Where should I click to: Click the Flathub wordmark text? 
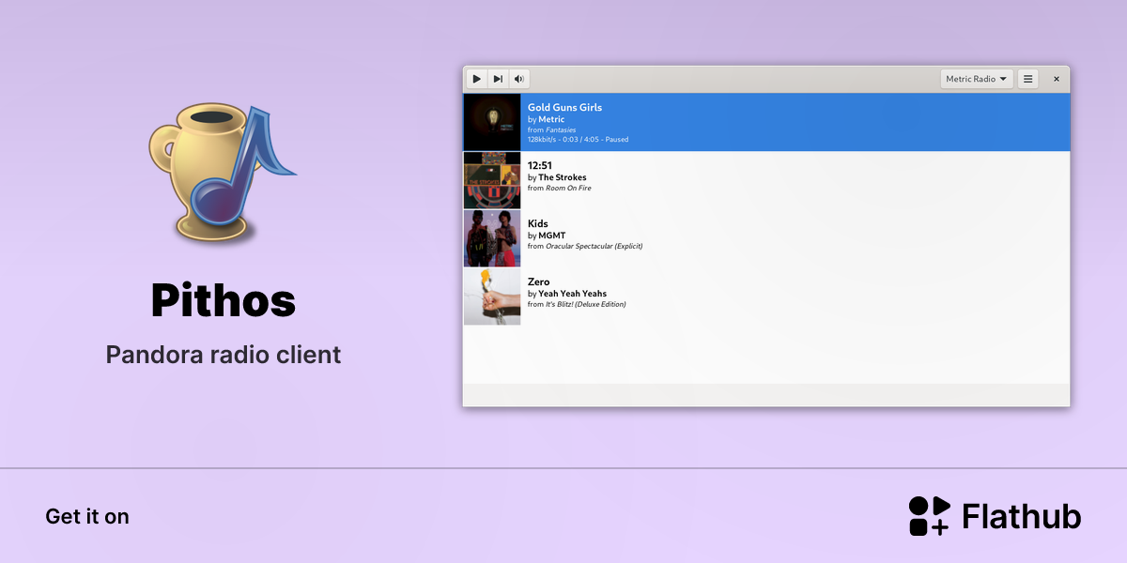[x=1022, y=516]
